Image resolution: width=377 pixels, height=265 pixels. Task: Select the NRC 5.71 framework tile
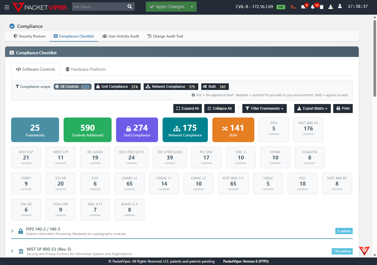(95, 210)
